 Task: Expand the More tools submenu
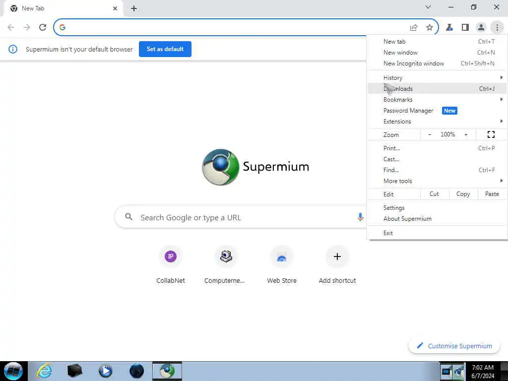pos(437,181)
